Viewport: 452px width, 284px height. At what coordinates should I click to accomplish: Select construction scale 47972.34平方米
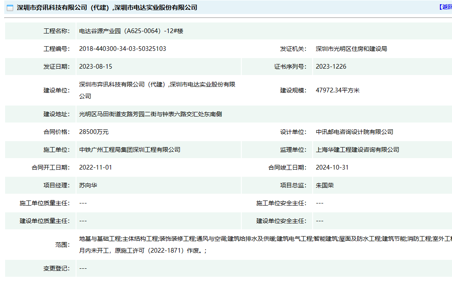(338, 90)
